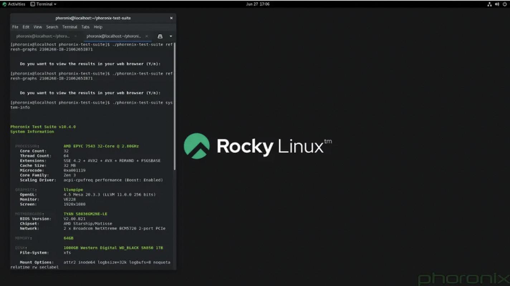The image size is (510, 286).
Task: Select the second, active terminal tab
Action: (x=114, y=36)
